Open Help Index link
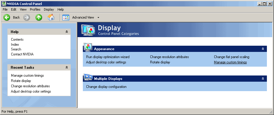 tap(15, 45)
